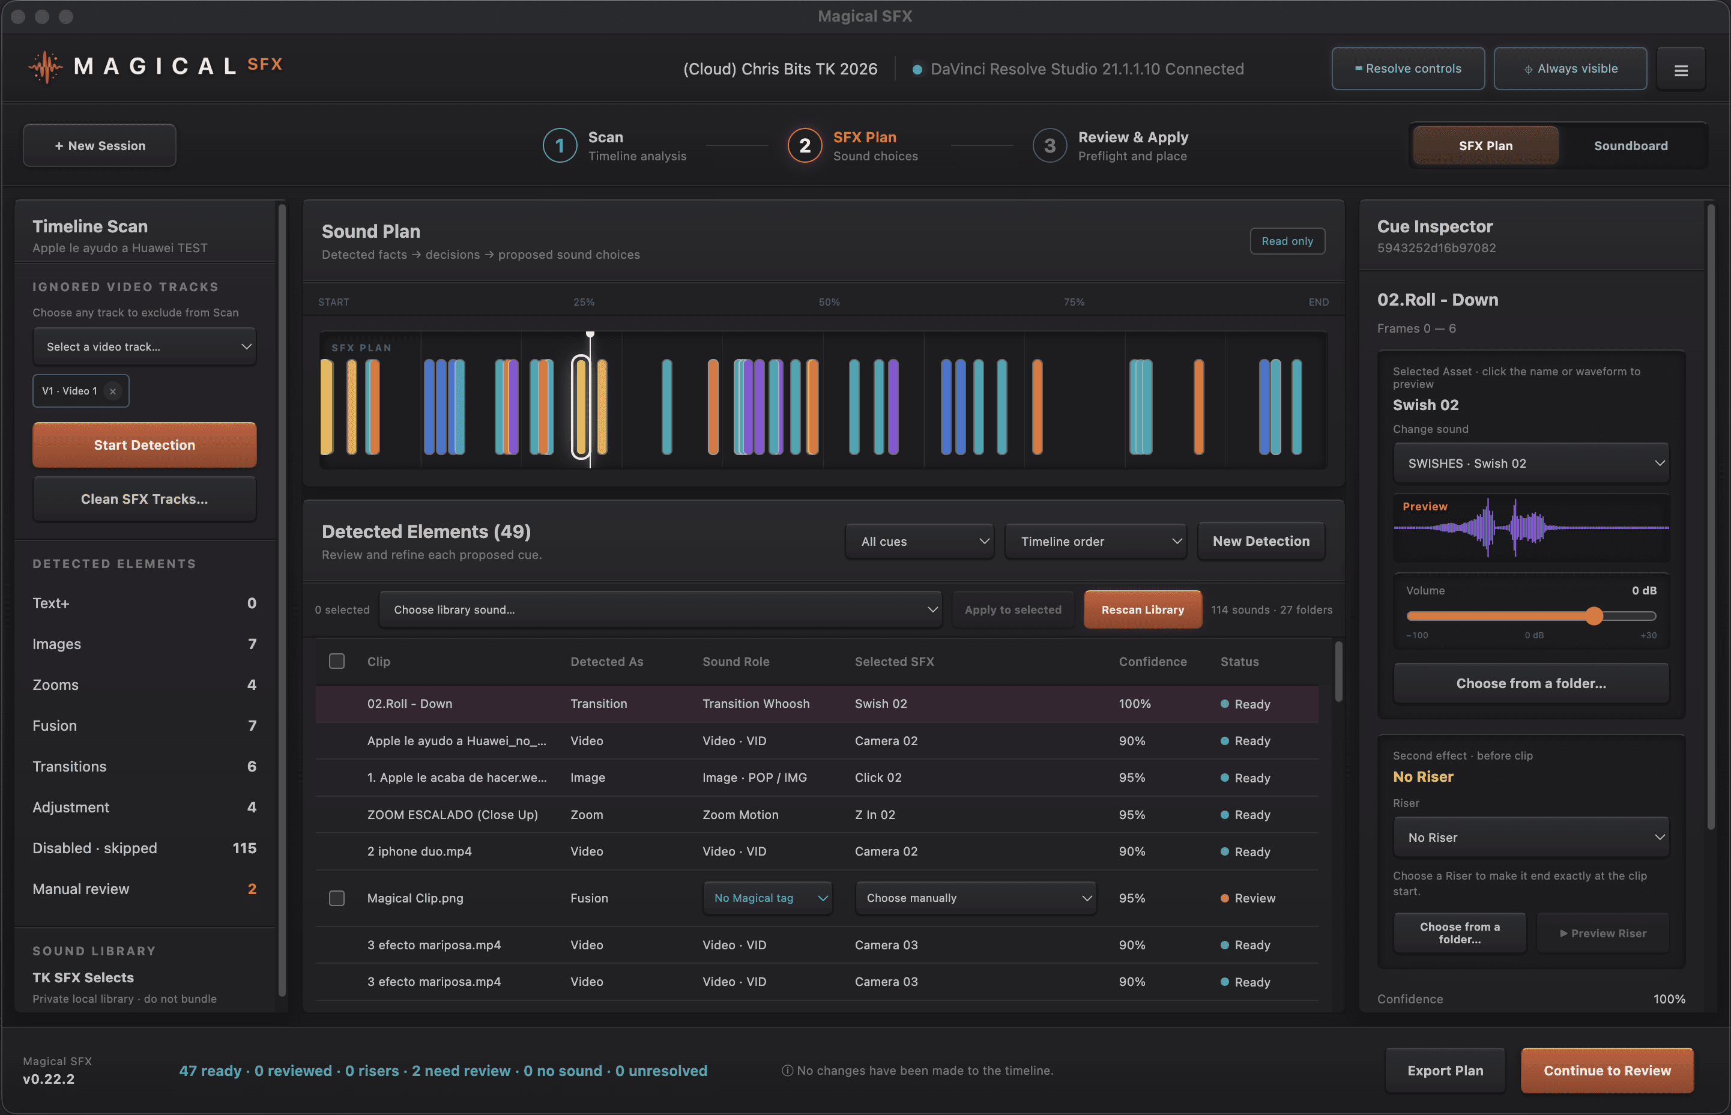Remove the V1 Video 1 track chip

112,391
